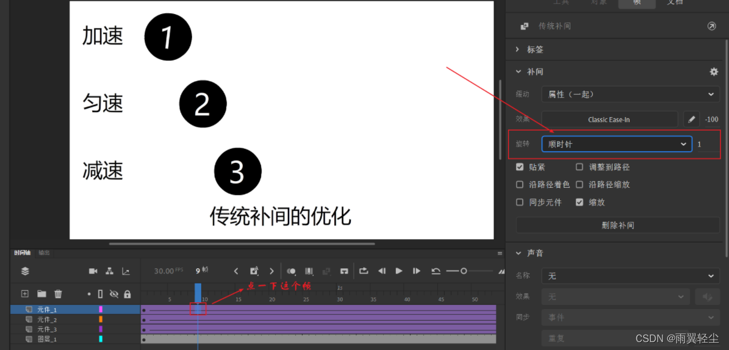Enable the onion skin icon
729x350 pixels.
(x=292, y=271)
